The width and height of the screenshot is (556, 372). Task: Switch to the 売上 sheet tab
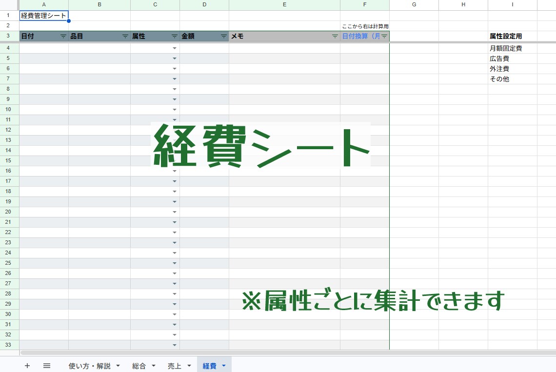(x=175, y=366)
